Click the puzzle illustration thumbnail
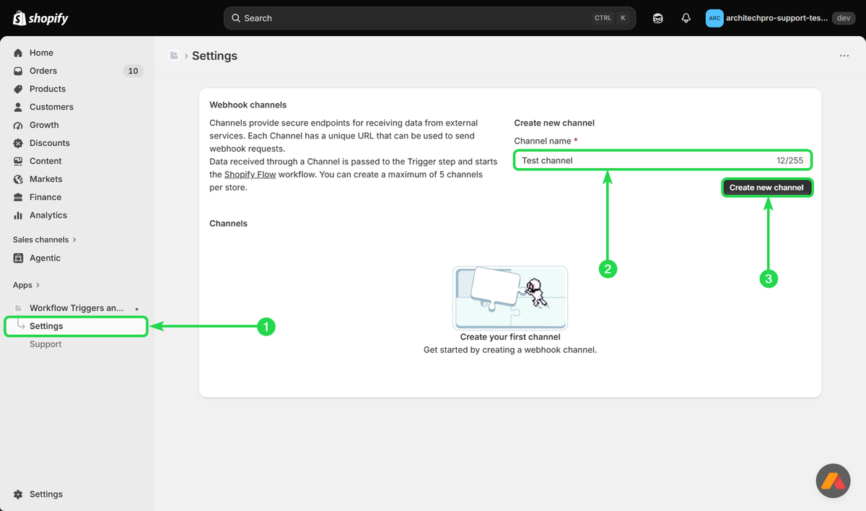 click(510, 297)
